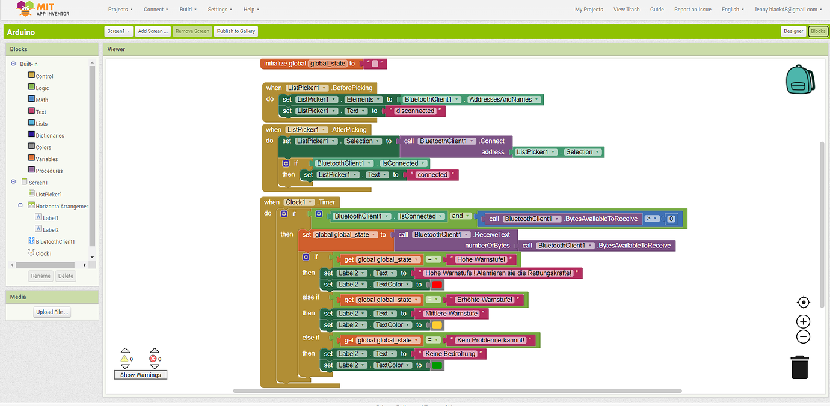Click the zoom in plus icon
830x406 pixels.
click(x=803, y=321)
